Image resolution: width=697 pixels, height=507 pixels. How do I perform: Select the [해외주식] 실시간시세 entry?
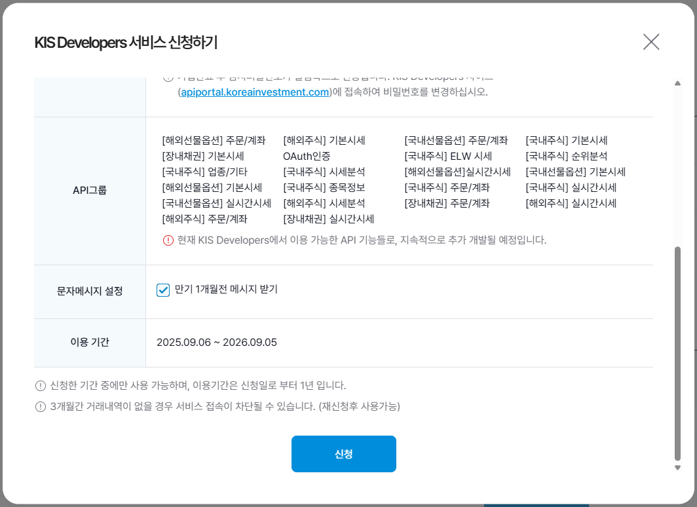pyautogui.click(x=571, y=204)
